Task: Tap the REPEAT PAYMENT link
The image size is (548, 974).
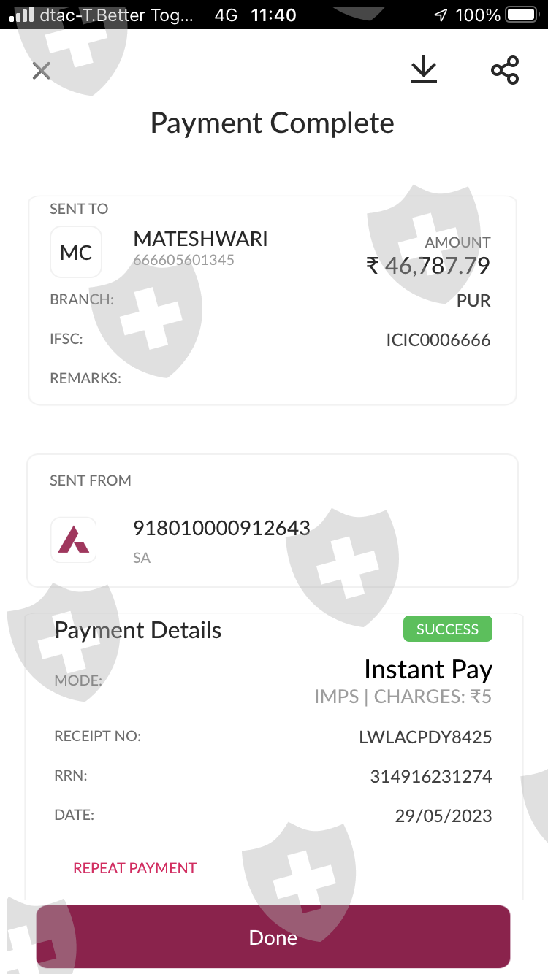Action: click(135, 868)
